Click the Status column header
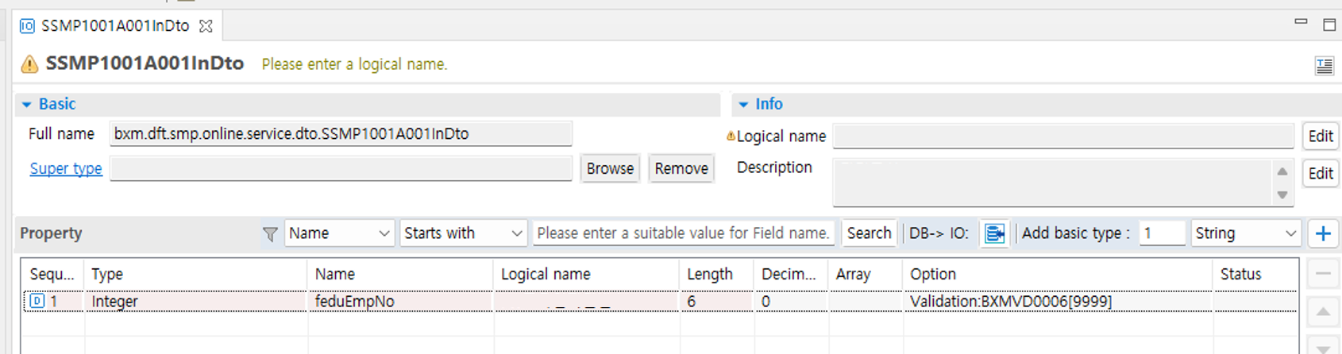This screenshot has width=1342, height=354. click(x=1255, y=274)
